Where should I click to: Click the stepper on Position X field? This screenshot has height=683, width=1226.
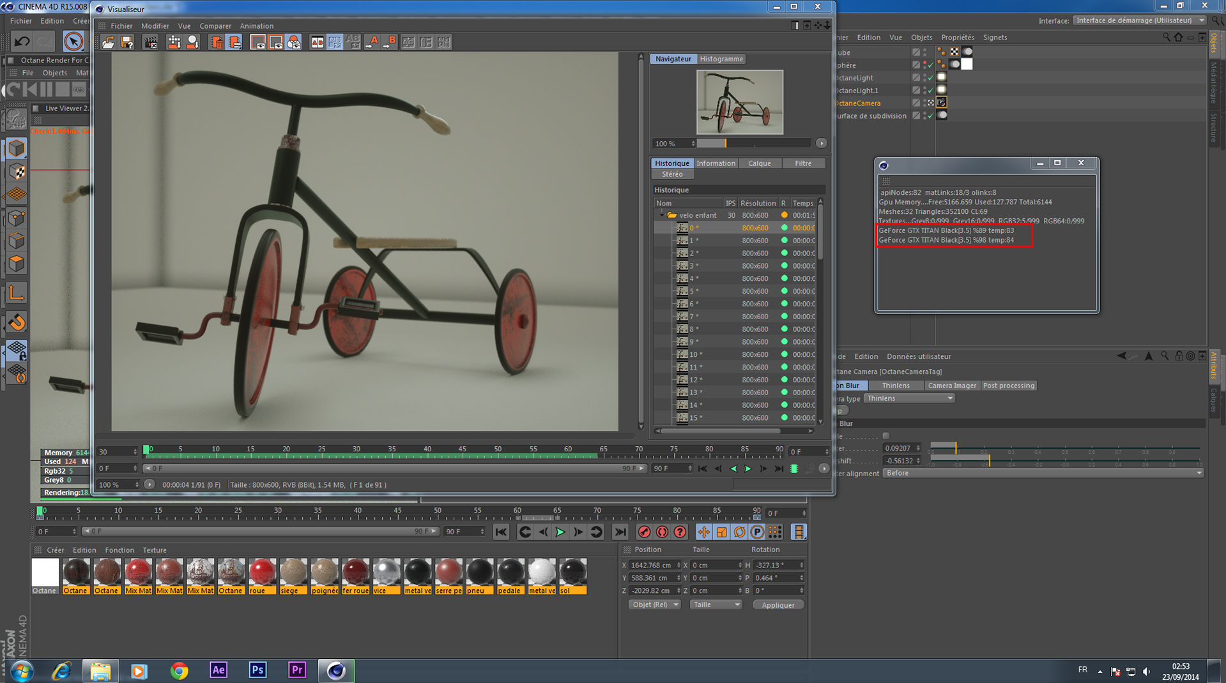tap(678, 565)
